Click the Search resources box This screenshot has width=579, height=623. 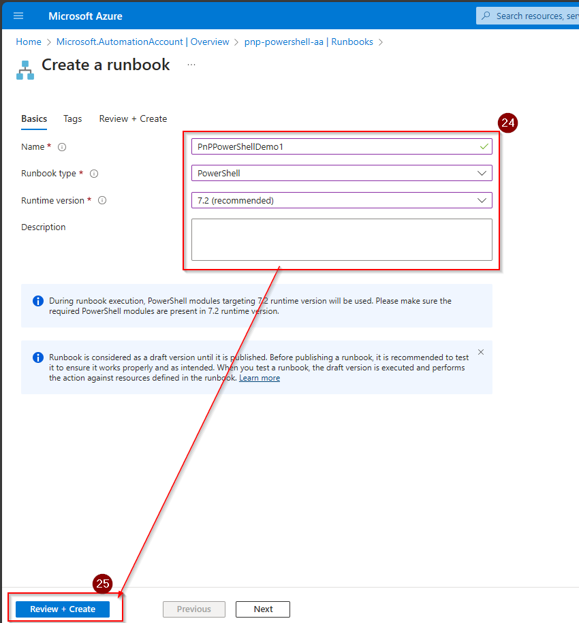527,16
